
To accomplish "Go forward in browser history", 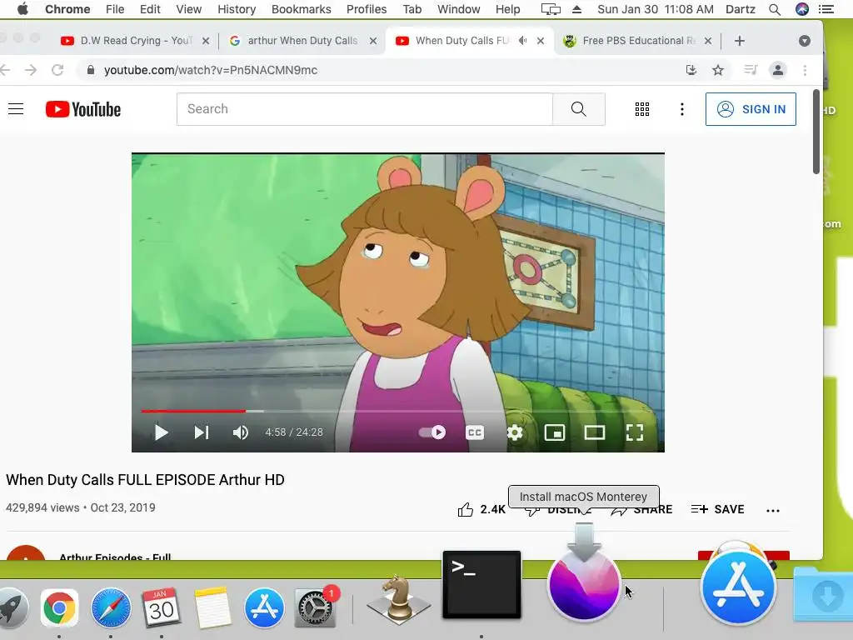I will 31,70.
